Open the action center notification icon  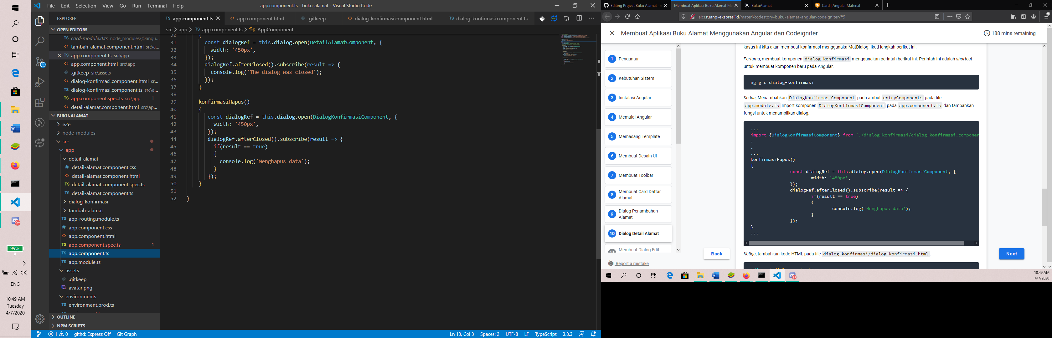(15, 326)
